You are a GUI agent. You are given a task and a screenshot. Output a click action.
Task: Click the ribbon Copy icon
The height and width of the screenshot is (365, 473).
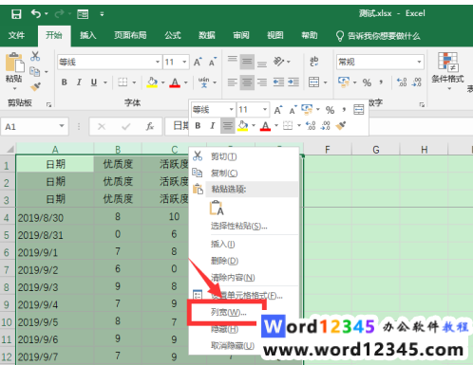point(34,72)
